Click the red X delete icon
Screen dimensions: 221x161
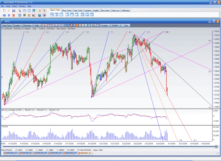click(x=13, y=15)
